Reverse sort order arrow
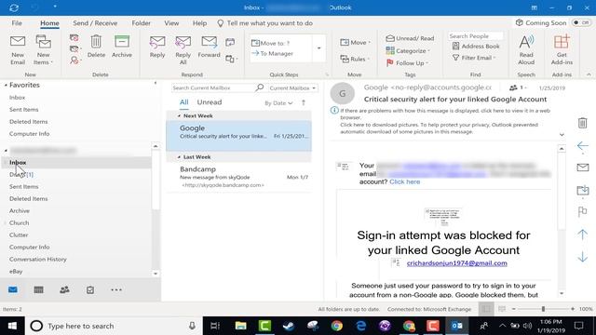Image resolution: width=596 pixels, height=335 pixels. click(304, 102)
